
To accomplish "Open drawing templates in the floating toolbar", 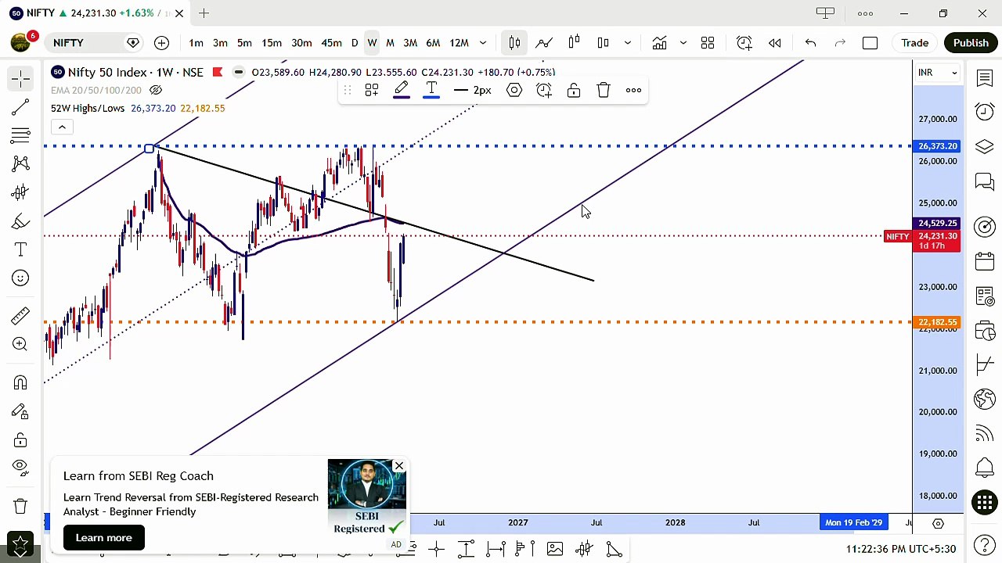I will pyautogui.click(x=372, y=91).
